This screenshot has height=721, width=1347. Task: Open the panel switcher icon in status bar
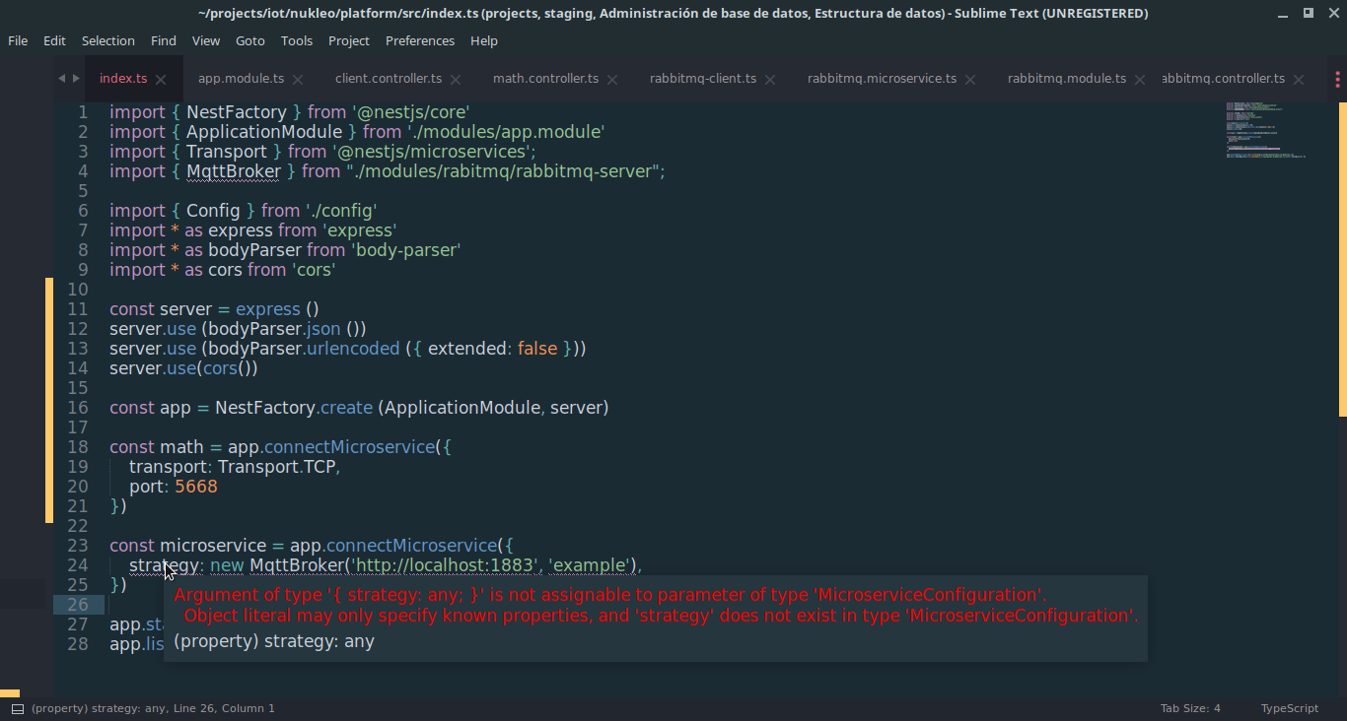[x=18, y=708]
